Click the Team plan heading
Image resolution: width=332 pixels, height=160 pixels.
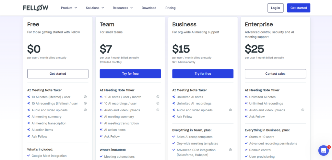pos(107,24)
